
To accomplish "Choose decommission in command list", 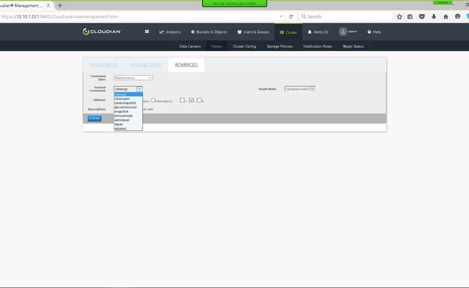I will click(128, 107).
